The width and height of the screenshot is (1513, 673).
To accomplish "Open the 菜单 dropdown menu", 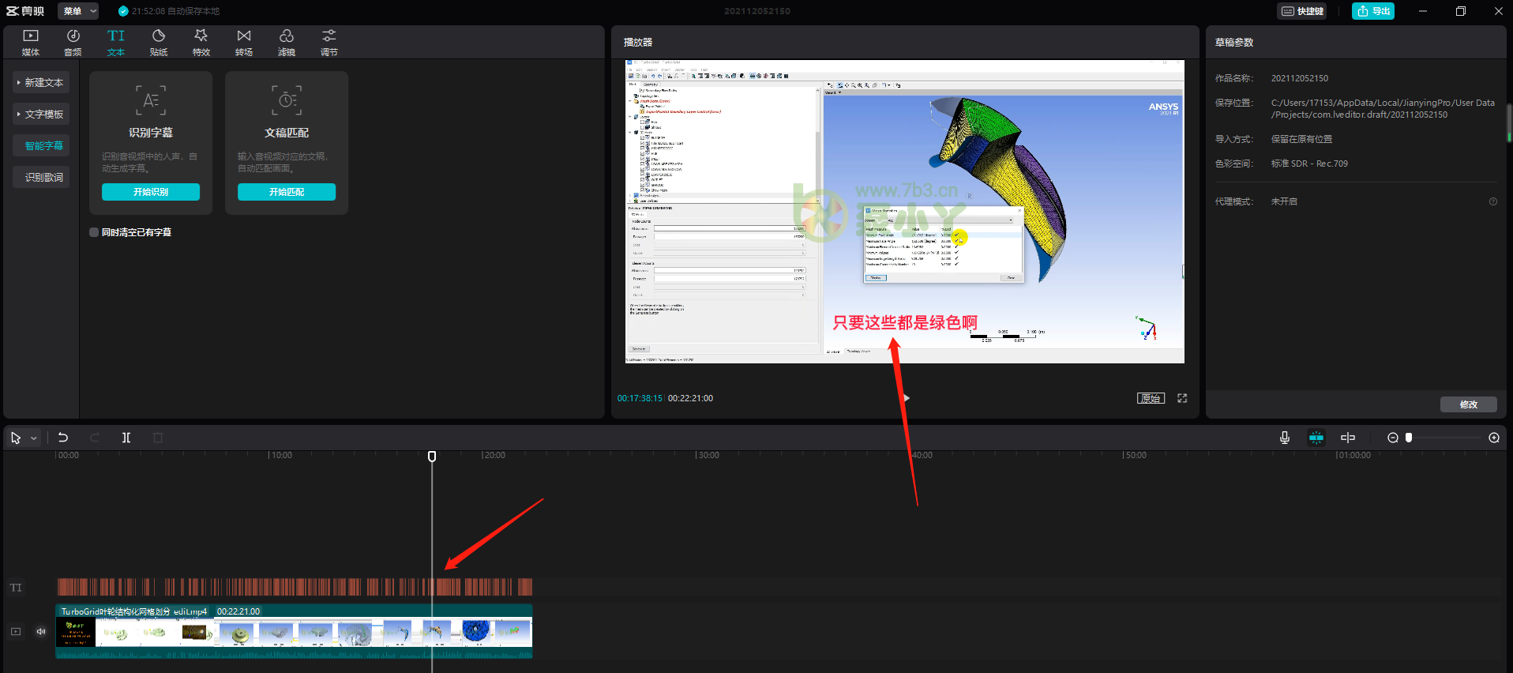I will (x=78, y=11).
